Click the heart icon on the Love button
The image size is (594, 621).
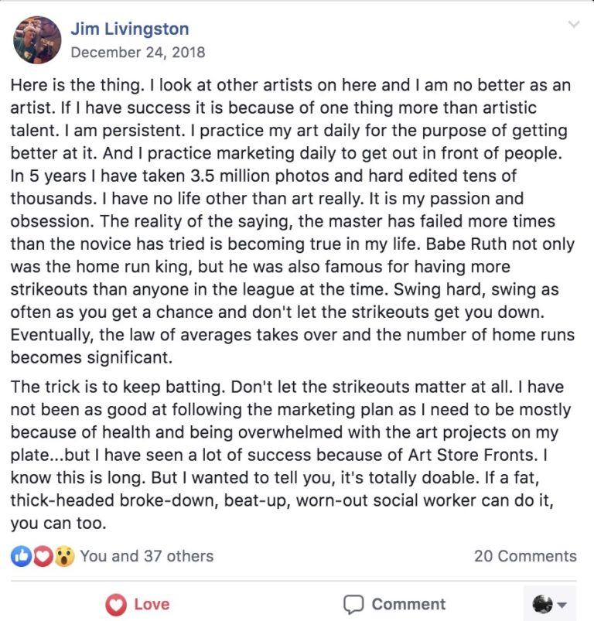click(x=116, y=605)
